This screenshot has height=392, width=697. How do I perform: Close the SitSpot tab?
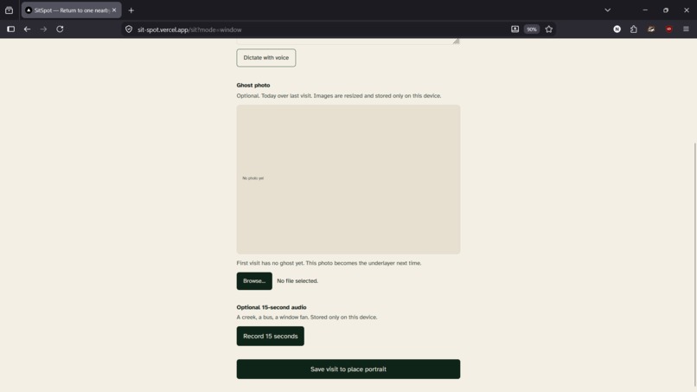tap(114, 10)
